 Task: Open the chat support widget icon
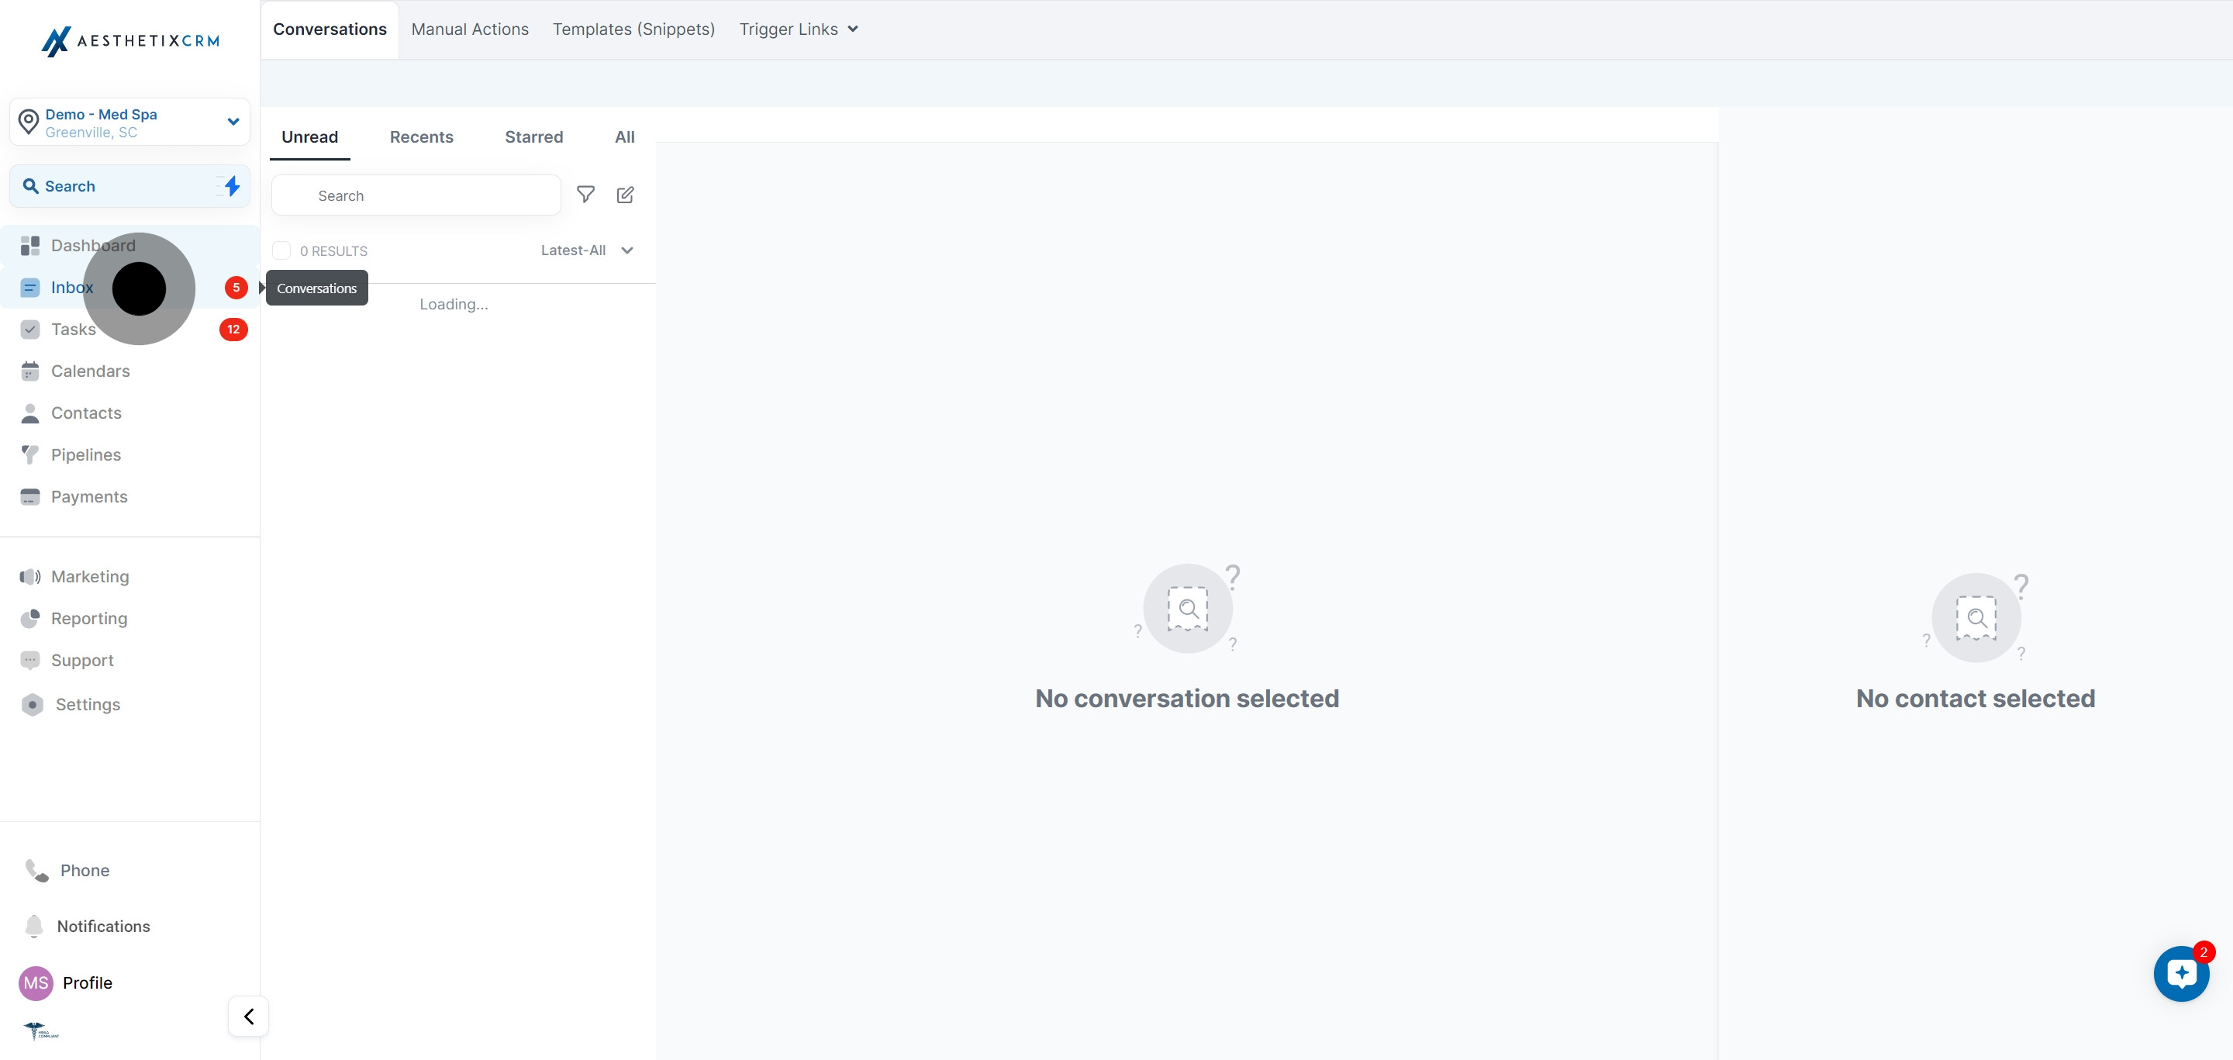[x=2181, y=973]
